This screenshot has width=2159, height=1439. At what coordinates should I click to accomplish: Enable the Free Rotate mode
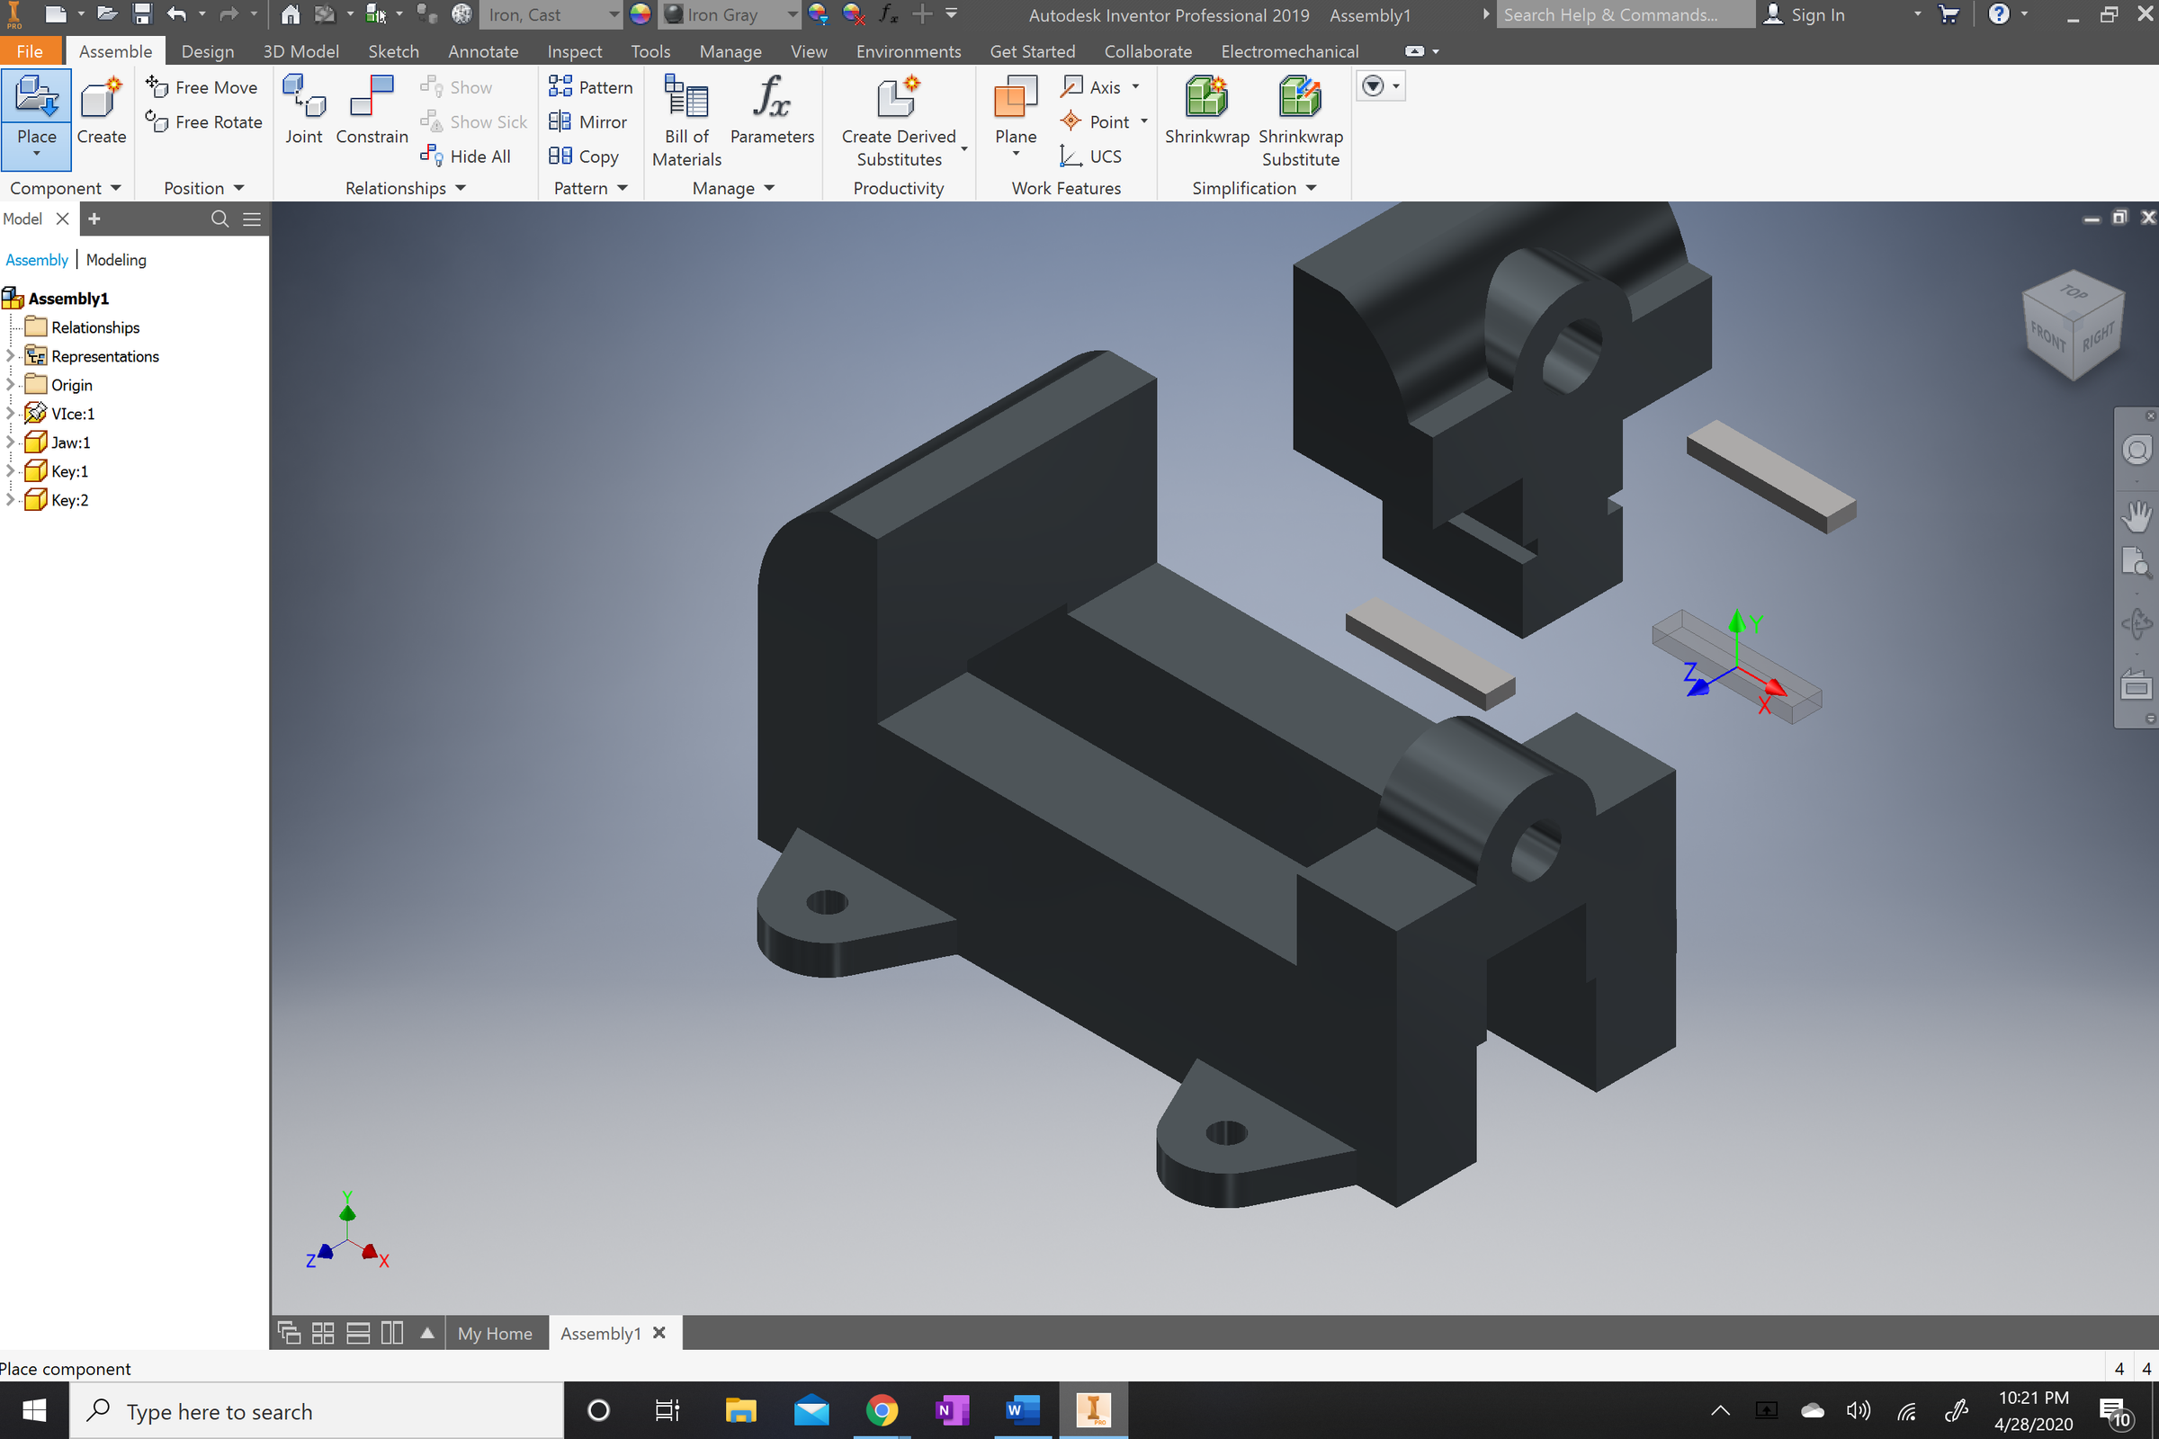pos(203,121)
